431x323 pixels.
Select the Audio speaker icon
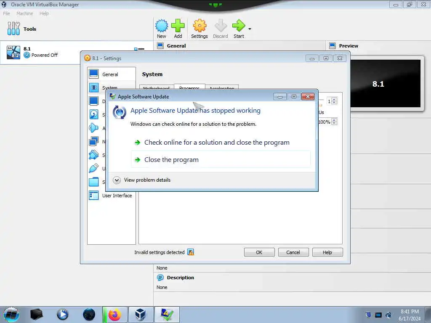pyautogui.click(x=94, y=128)
